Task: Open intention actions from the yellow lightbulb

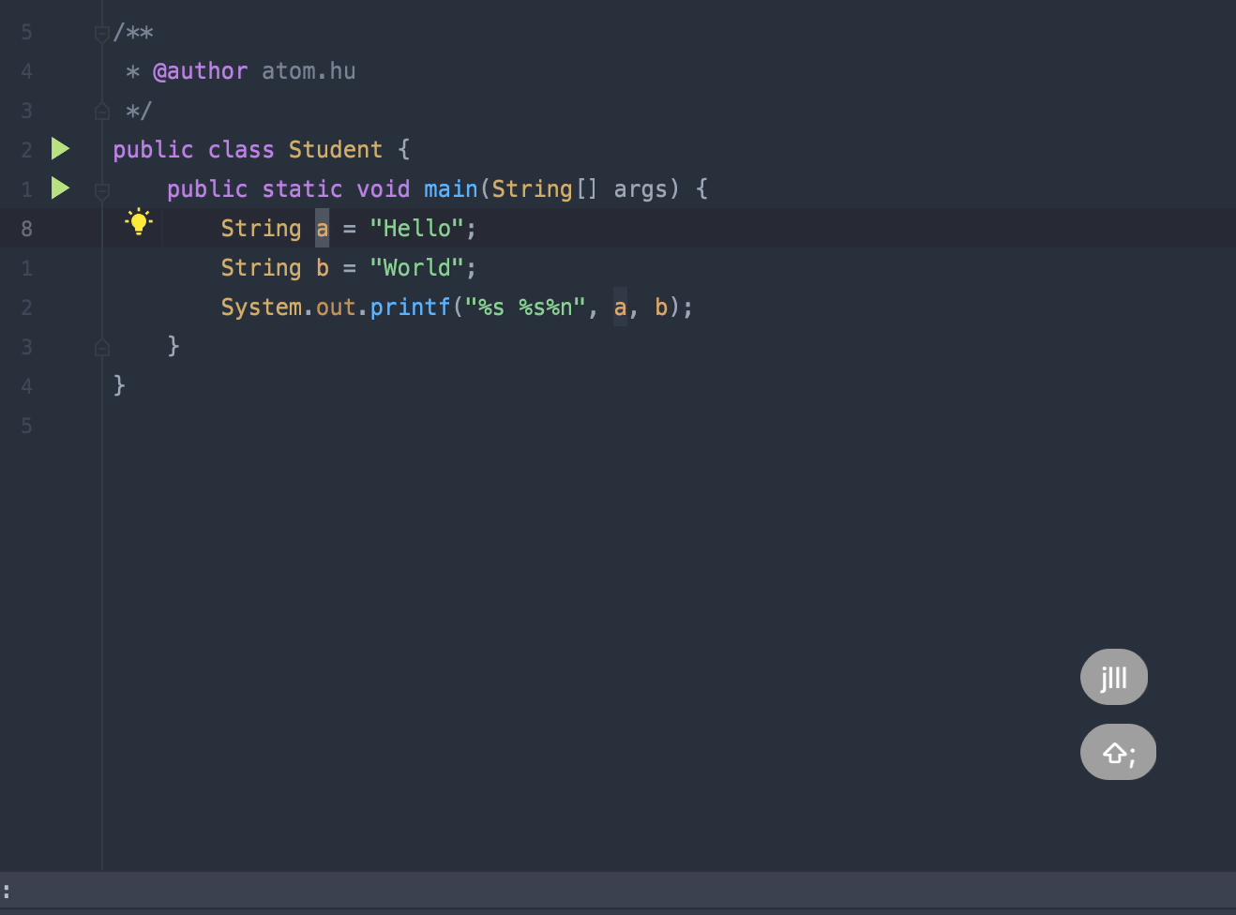Action: click(x=139, y=222)
